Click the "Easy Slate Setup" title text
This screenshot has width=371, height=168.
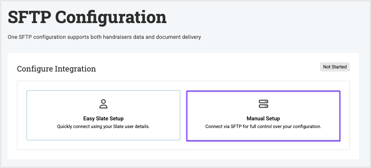pyautogui.click(x=103, y=118)
